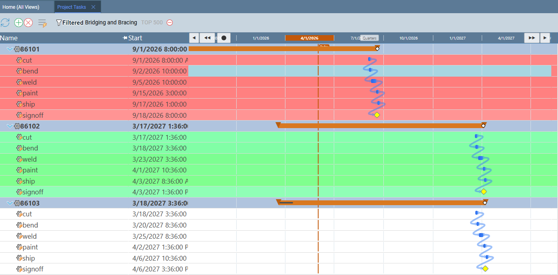Select the ship row under 86102

click(x=279, y=181)
